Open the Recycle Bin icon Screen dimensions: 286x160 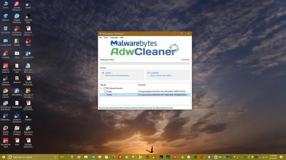click(5, 30)
